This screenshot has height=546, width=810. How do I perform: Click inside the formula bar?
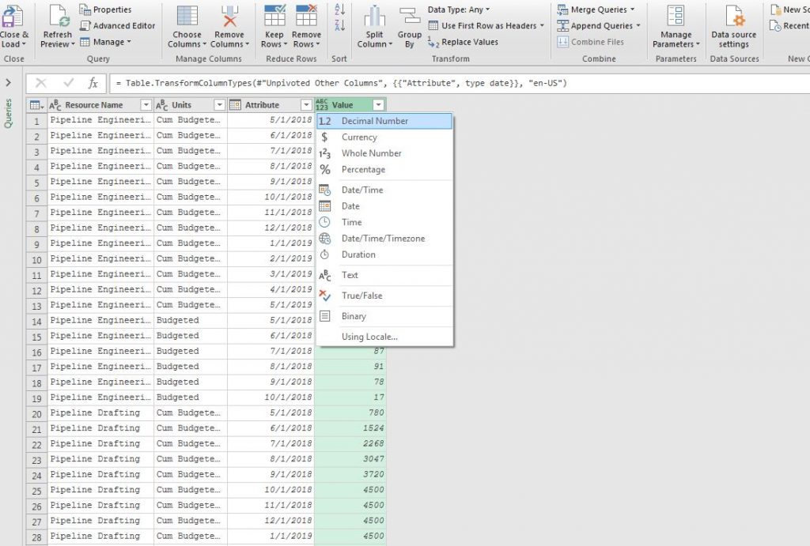(x=316, y=82)
